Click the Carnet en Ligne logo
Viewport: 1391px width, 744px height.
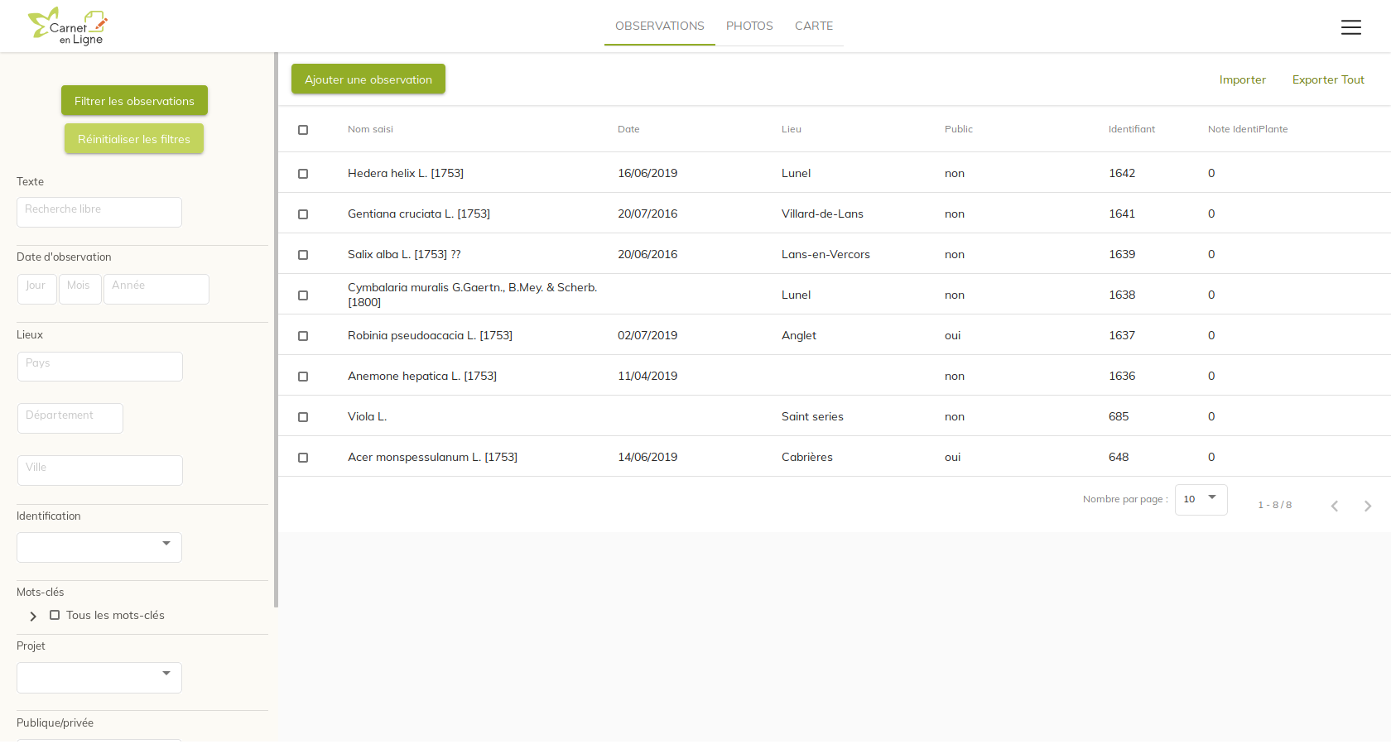pyautogui.click(x=68, y=26)
